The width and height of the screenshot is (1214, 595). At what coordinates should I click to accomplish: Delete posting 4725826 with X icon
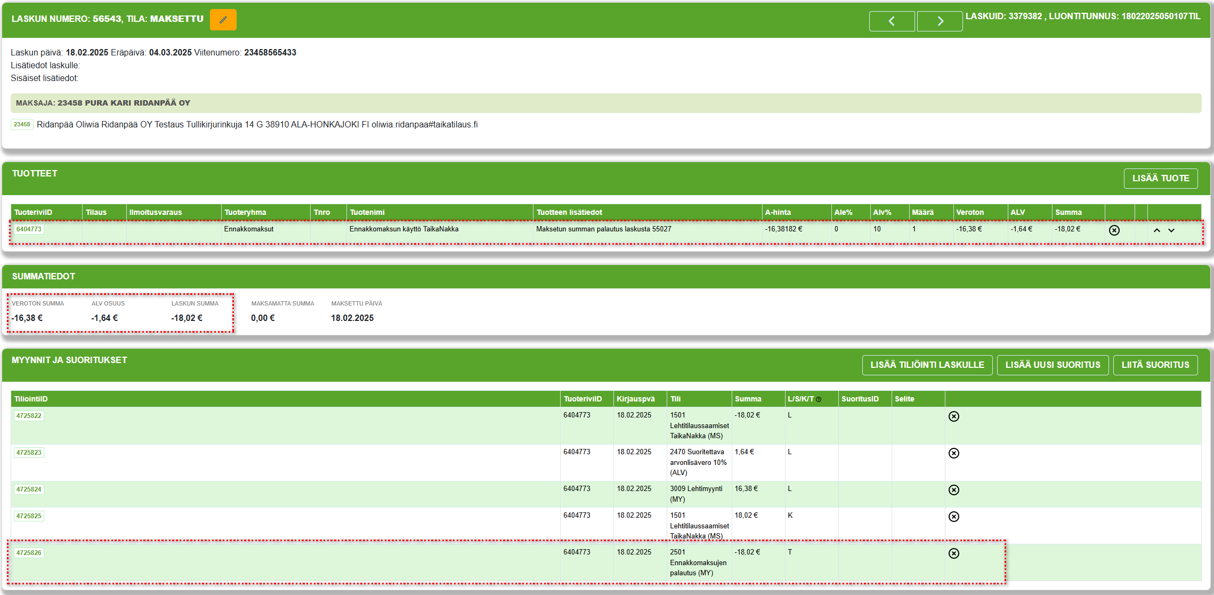(x=953, y=553)
